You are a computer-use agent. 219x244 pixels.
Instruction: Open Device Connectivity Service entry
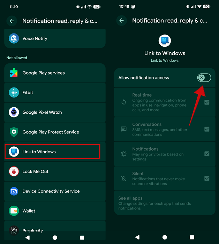(55, 191)
